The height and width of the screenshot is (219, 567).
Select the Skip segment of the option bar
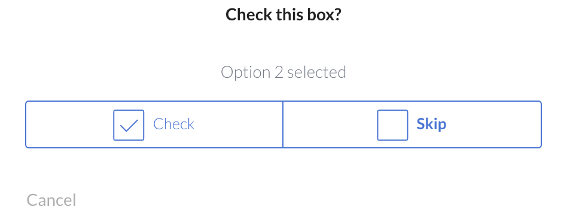tap(412, 124)
